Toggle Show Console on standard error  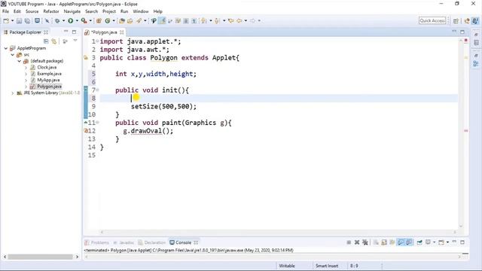point(409,242)
